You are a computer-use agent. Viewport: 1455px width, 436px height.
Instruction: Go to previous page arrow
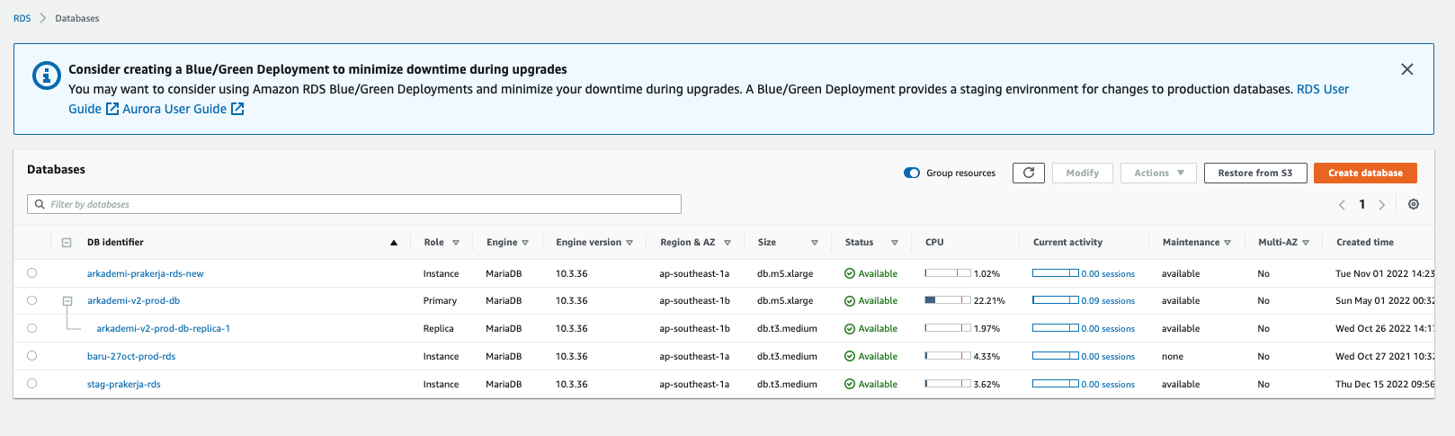pos(1342,205)
